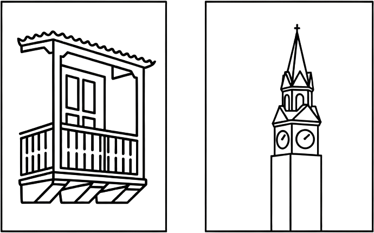Click the gap between the two panels
Viewport: 374px width, 233px height.
click(x=185, y=116)
